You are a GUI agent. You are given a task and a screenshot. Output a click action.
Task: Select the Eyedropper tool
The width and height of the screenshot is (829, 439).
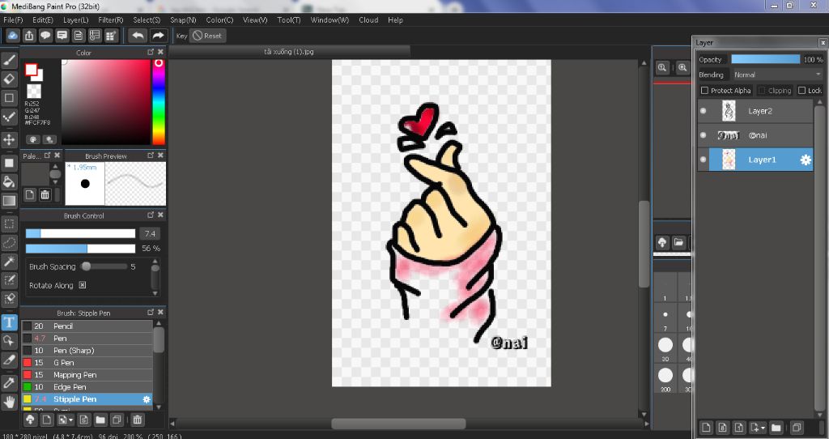[9, 383]
